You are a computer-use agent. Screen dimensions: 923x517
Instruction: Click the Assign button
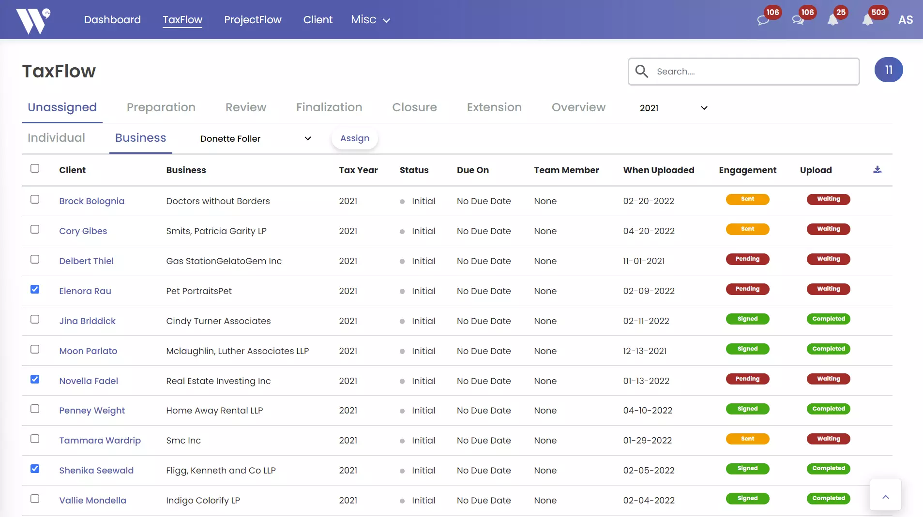354,138
